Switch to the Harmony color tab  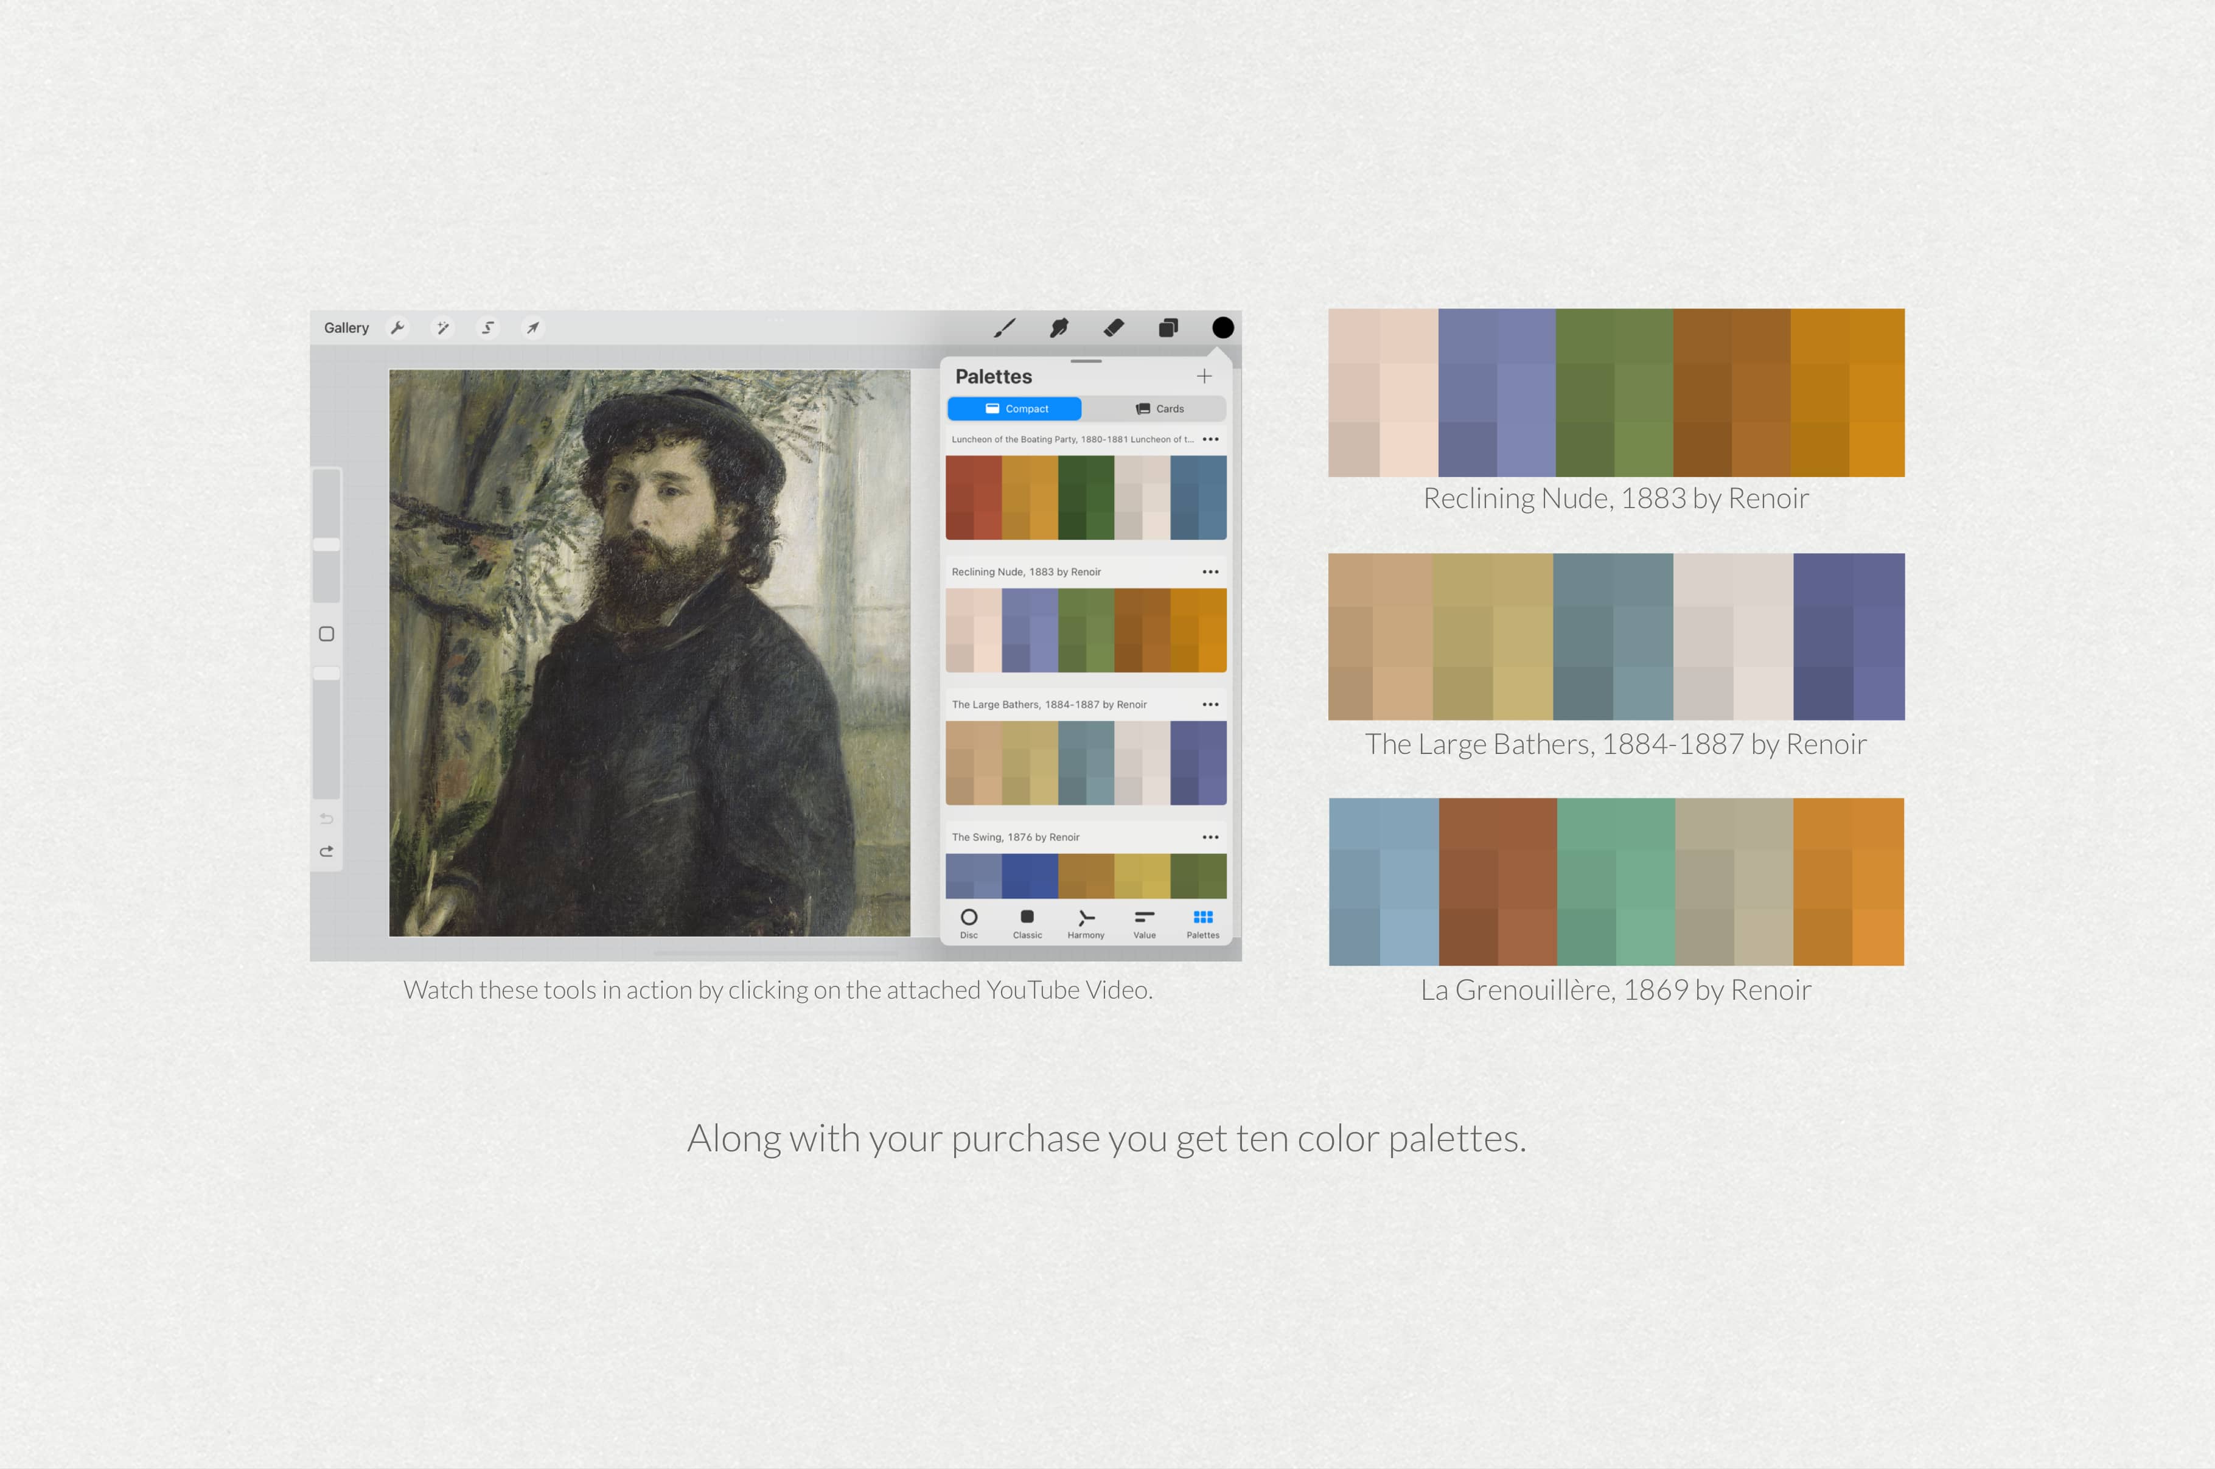click(x=1086, y=923)
